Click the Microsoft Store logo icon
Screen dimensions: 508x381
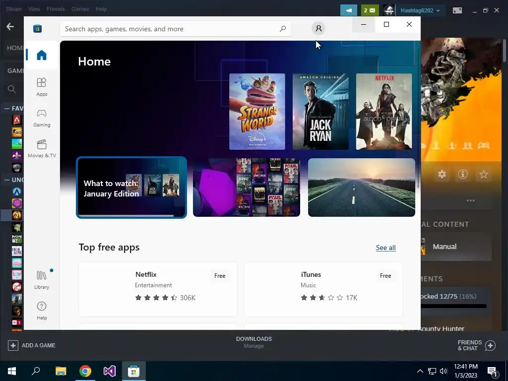[37, 28]
